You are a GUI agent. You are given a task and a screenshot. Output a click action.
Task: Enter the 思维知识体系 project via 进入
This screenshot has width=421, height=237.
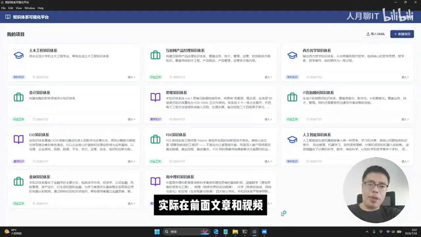click(268, 119)
